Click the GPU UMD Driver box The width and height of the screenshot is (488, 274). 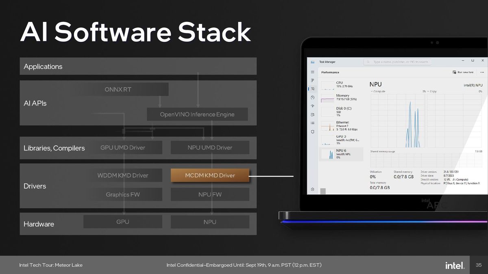(123, 147)
